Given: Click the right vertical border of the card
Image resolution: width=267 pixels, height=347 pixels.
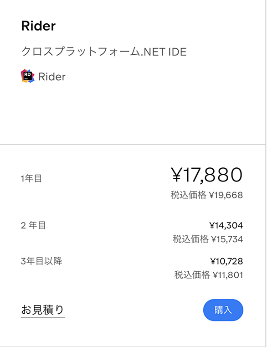Looking at the screenshot, I should click(266, 173).
